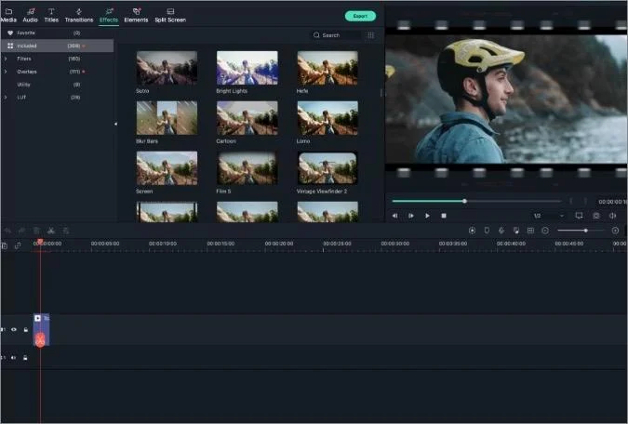
Task: Open the Split Screen tab
Action: coord(170,16)
